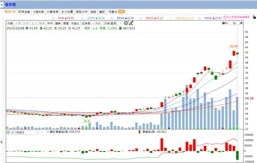Click the last green candlestick near 42
257x163 pixels.
[x=237, y=53]
